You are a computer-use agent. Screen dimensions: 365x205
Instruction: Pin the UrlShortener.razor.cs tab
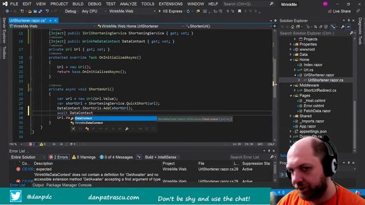(x=50, y=20)
